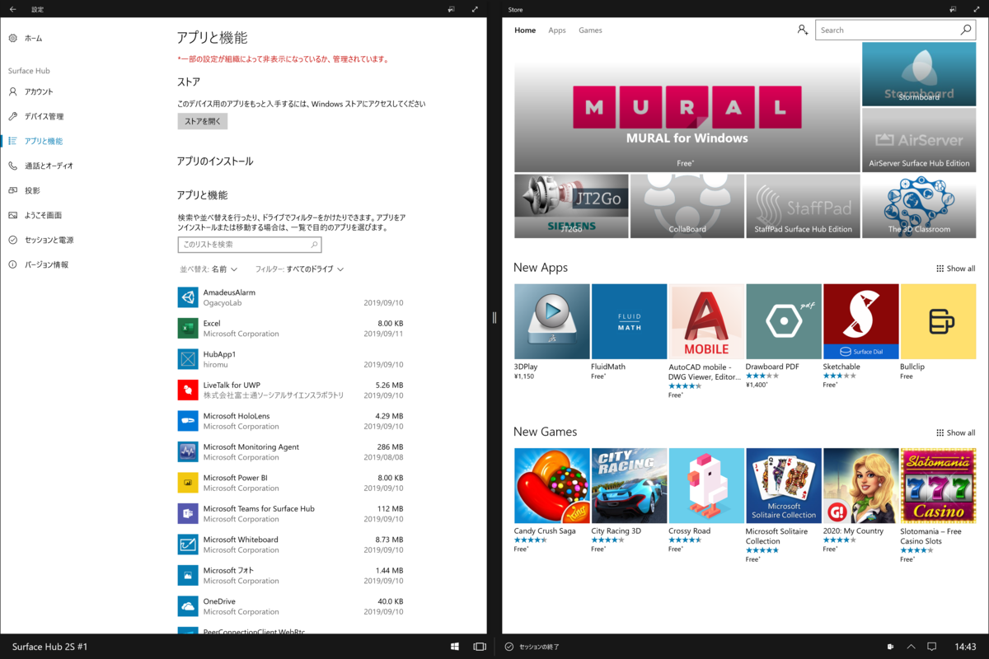Click the split-view divider handle between apps
This screenshot has width=989, height=659.
click(x=494, y=317)
